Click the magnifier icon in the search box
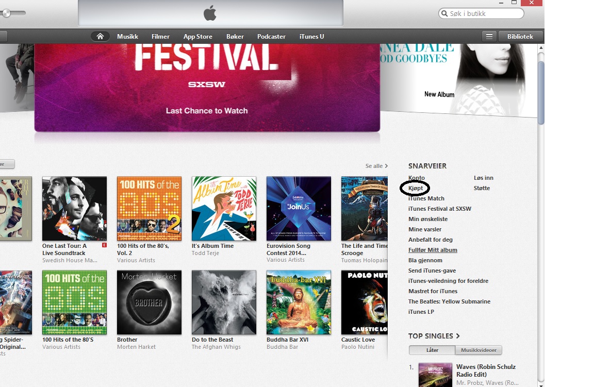 pyautogui.click(x=444, y=13)
